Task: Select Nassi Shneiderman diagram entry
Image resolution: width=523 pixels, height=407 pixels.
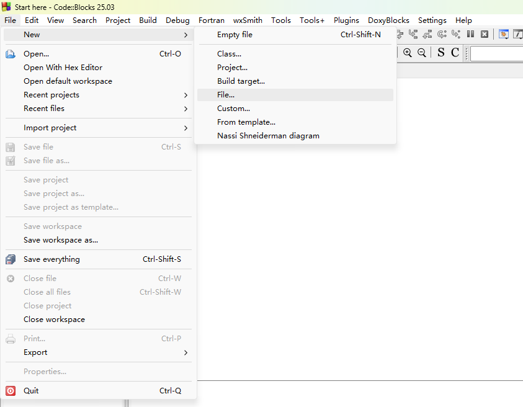Action: click(x=268, y=136)
